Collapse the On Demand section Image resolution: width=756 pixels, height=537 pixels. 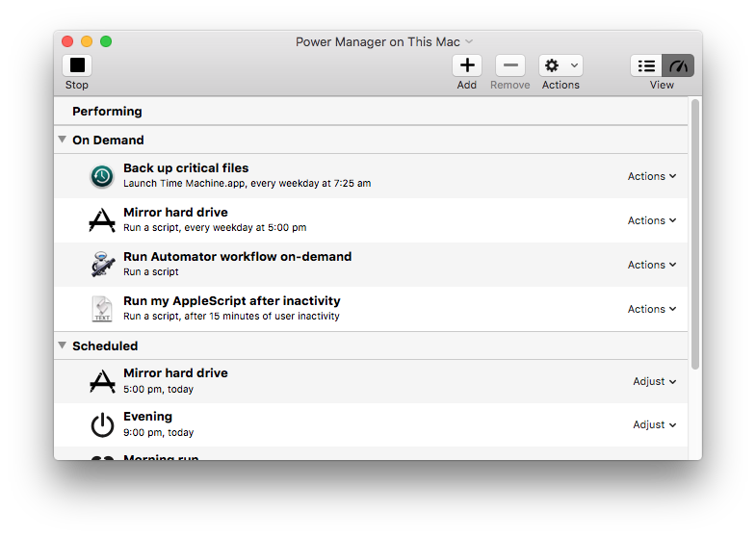[x=63, y=140]
